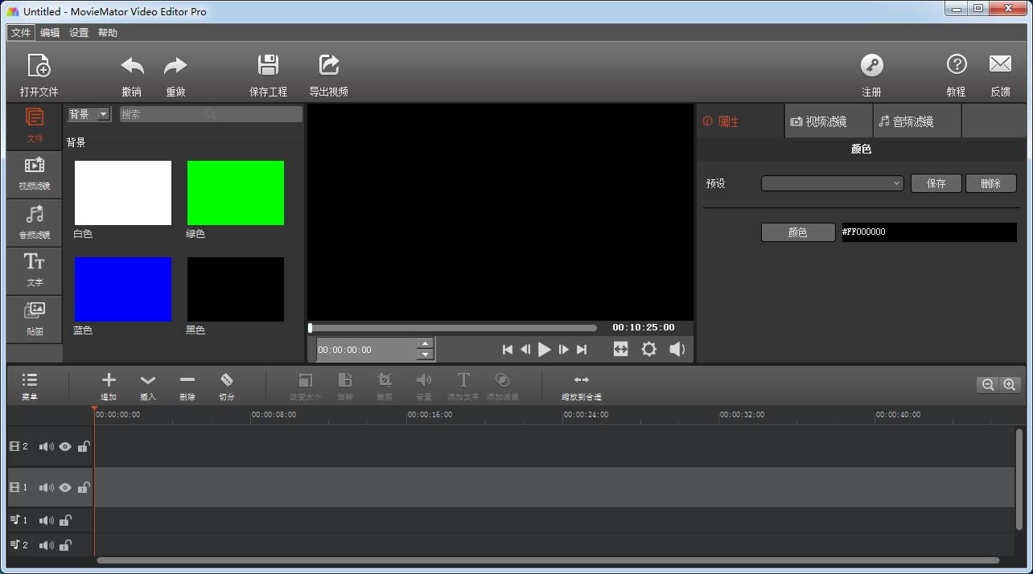Image resolution: width=1033 pixels, height=574 pixels.
Task: Click the 裁剪 crop icon
Action: [x=385, y=379]
